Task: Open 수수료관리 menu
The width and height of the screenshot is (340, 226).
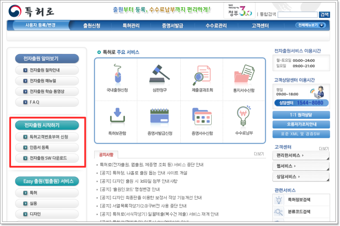Action: point(216,25)
